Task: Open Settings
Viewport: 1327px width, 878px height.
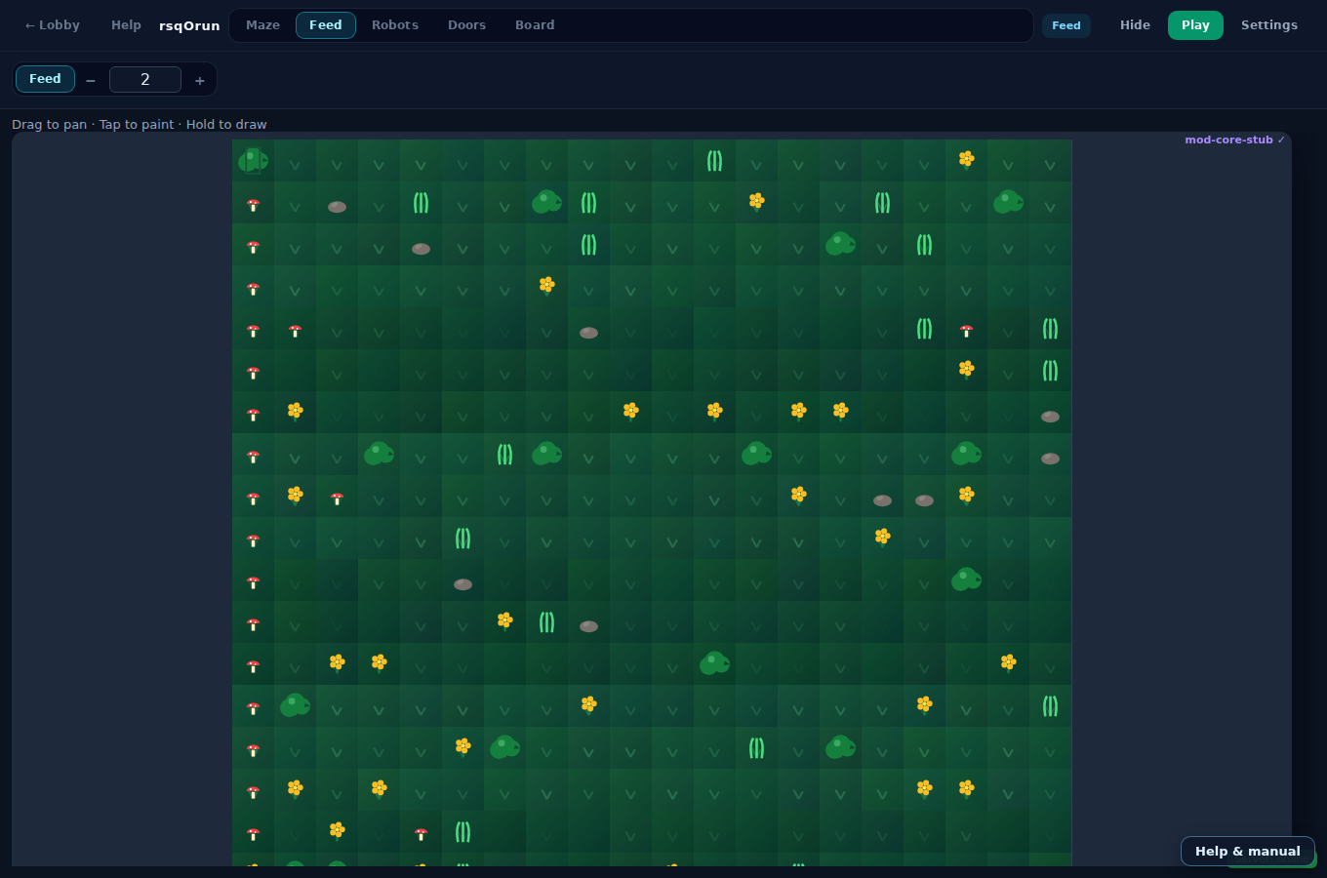Action: 1269,25
